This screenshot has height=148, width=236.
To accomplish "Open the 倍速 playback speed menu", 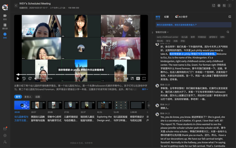I will tap(126, 78).
